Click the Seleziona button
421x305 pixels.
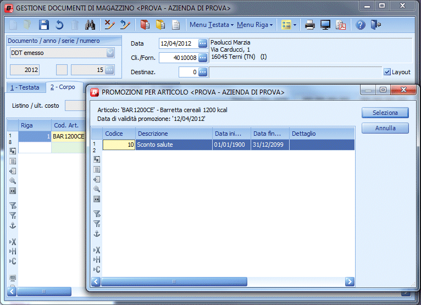coord(385,113)
